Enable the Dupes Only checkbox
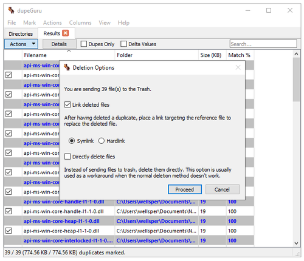The width and height of the screenshot is (304, 261). [x=83, y=44]
